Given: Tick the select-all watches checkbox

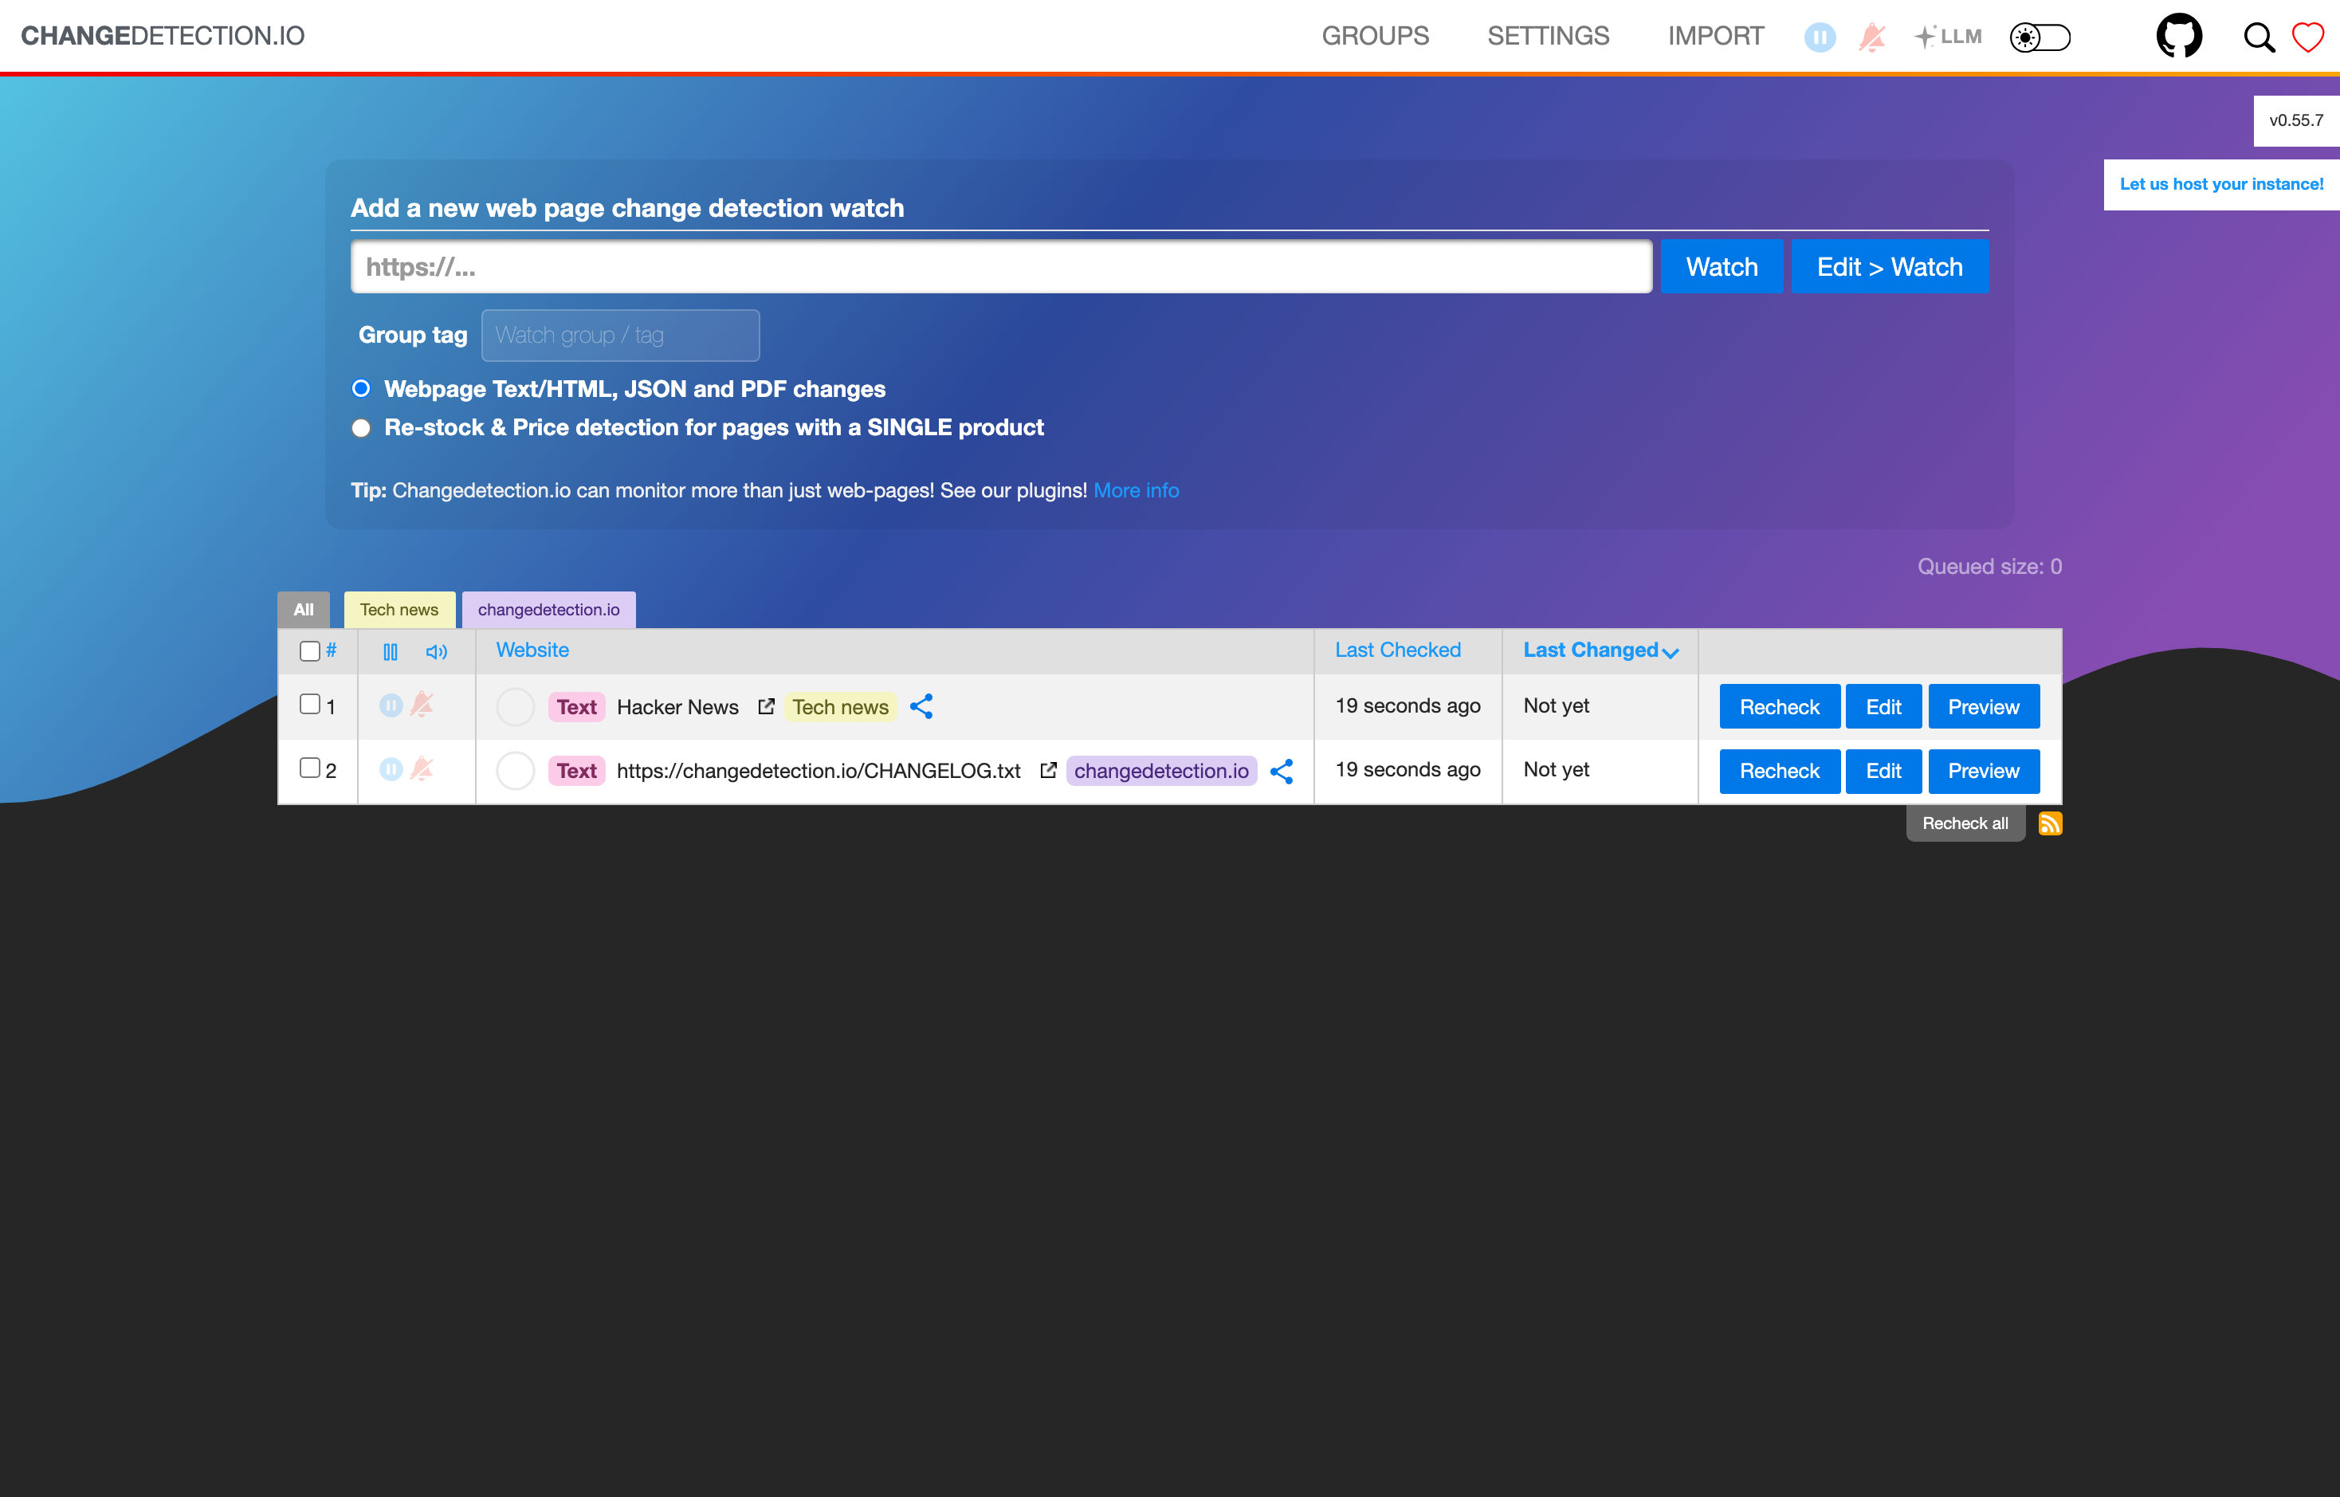Looking at the screenshot, I should pyautogui.click(x=310, y=651).
